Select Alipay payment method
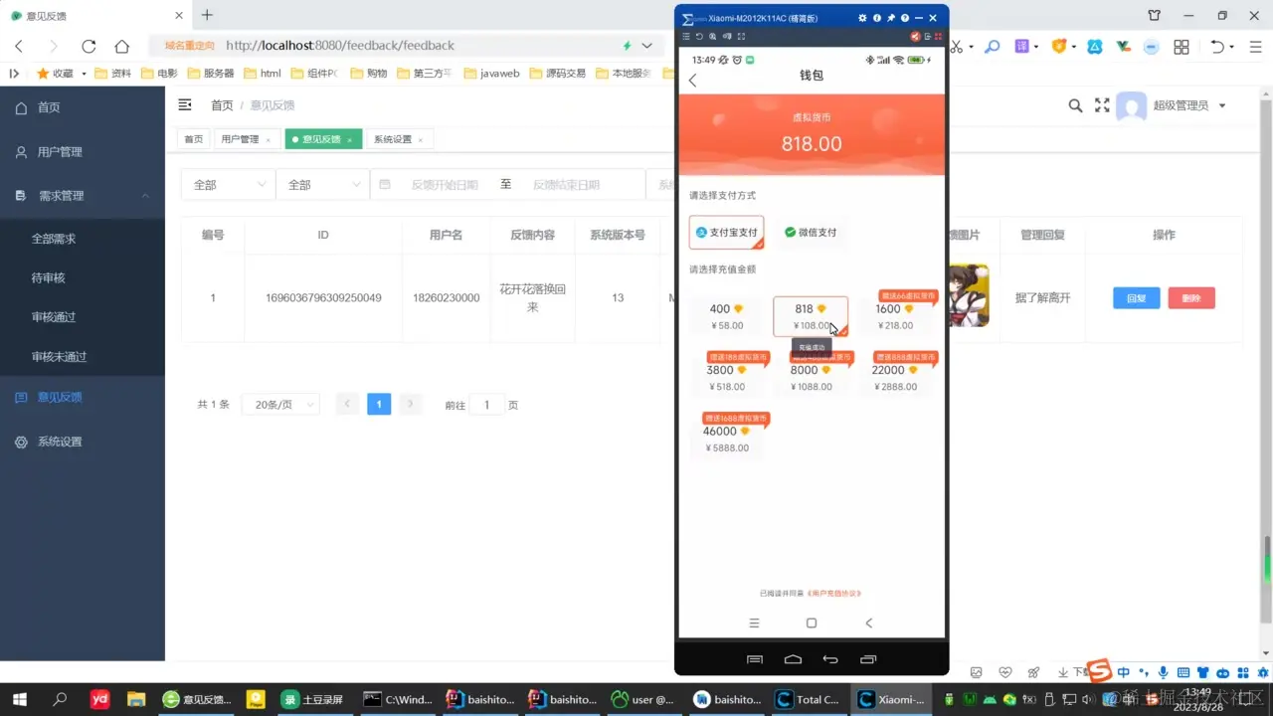Viewport: 1273px width, 716px height. tap(726, 232)
